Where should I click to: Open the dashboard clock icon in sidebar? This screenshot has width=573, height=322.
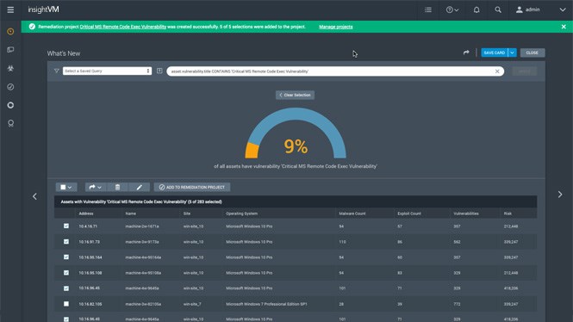(10, 31)
